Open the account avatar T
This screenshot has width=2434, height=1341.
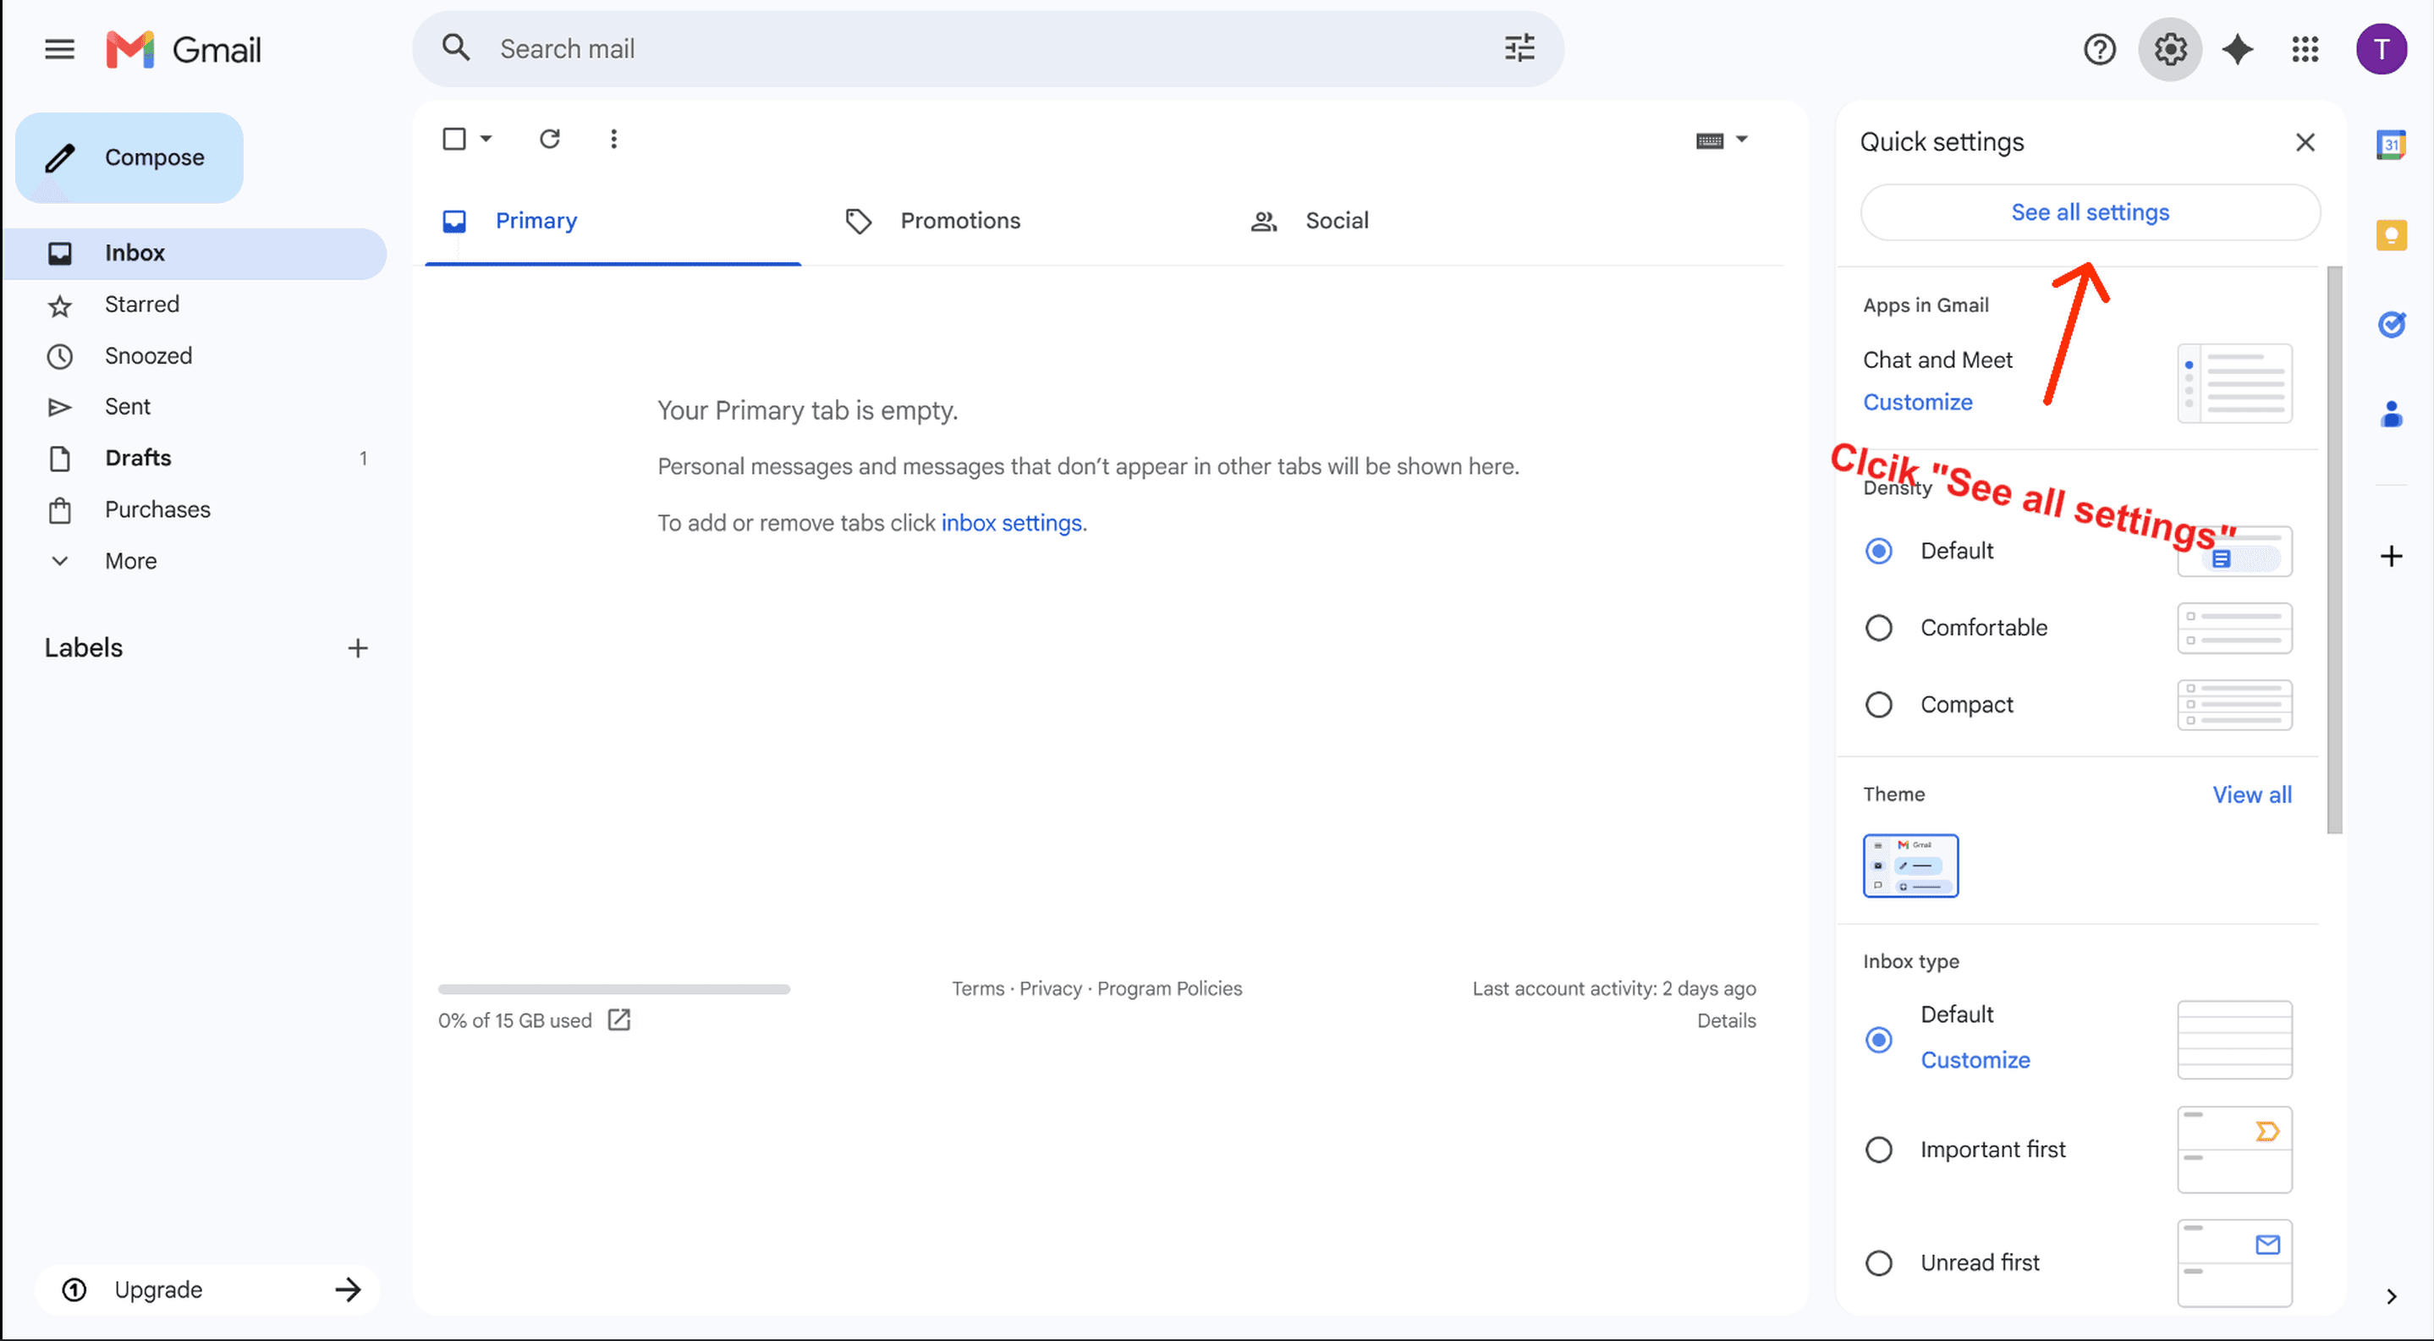pyautogui.click(x=2381, y=49)
